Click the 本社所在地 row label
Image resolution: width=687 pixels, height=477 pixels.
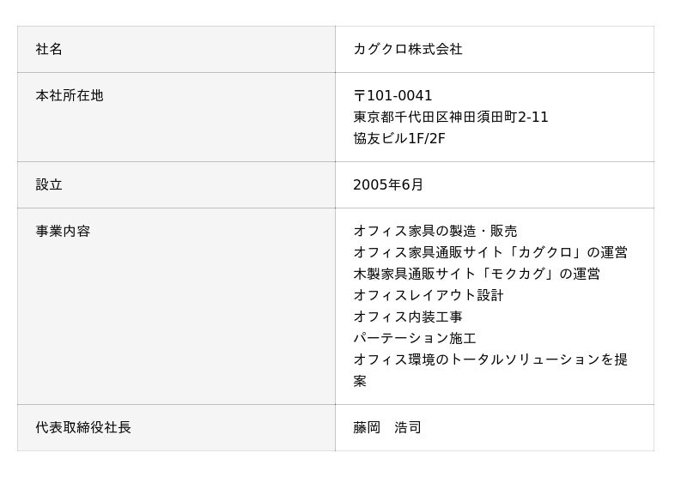click(70, 96)
